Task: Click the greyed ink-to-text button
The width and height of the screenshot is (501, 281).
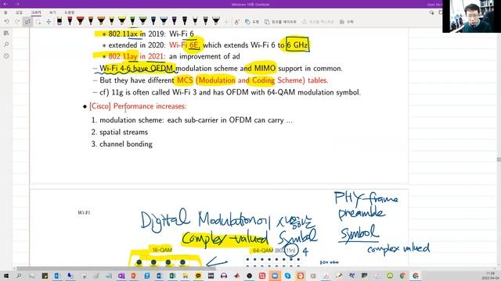Action: point(318,22)
